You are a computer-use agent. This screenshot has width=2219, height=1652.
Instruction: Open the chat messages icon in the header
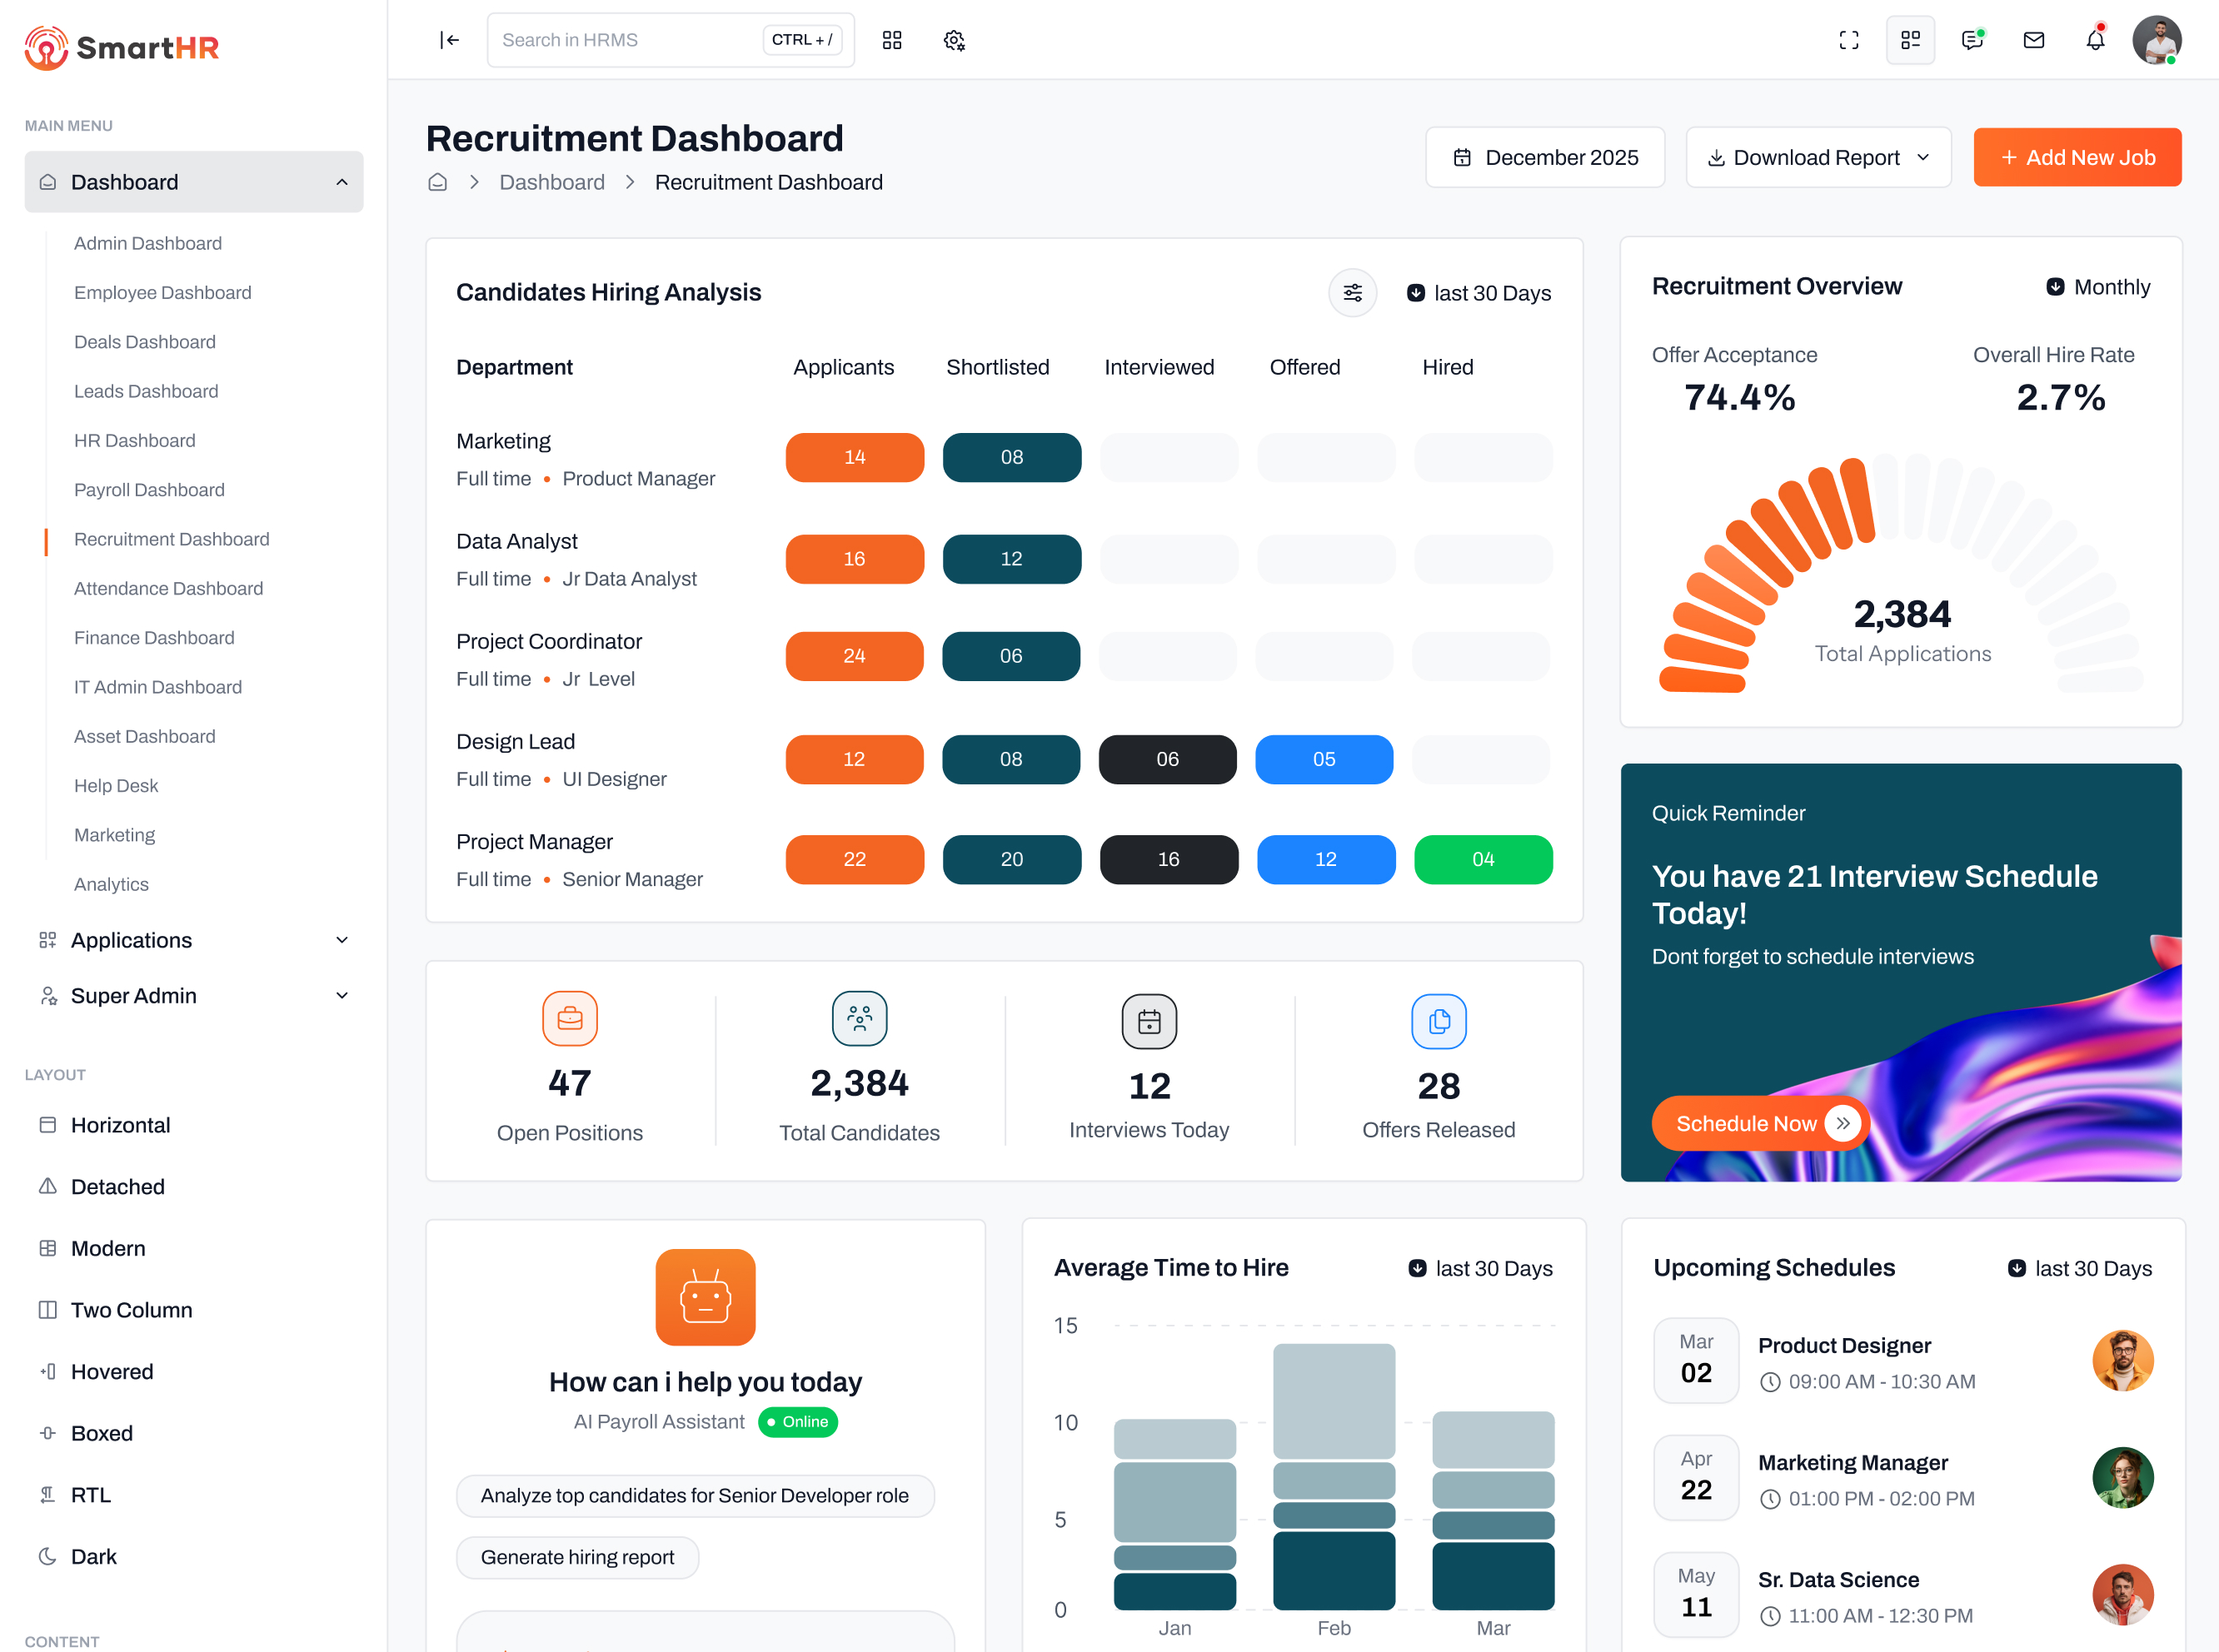tap(1972, 40)
